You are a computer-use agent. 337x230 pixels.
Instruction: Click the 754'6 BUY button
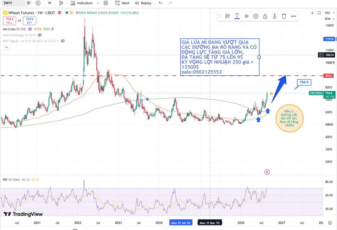(x=29, y=21)
